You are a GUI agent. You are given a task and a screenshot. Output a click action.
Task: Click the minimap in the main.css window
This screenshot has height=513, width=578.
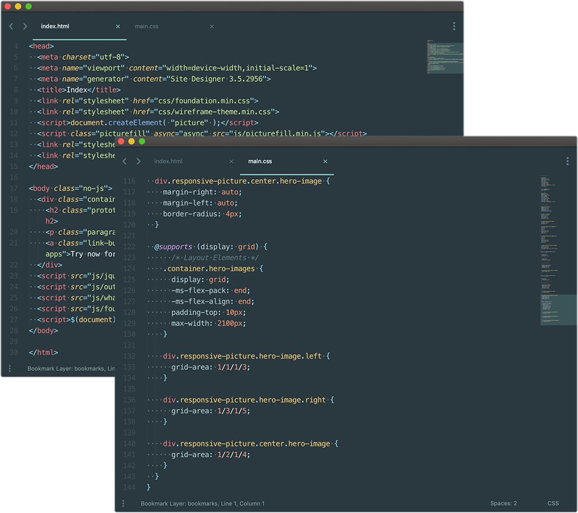point(558,250)
